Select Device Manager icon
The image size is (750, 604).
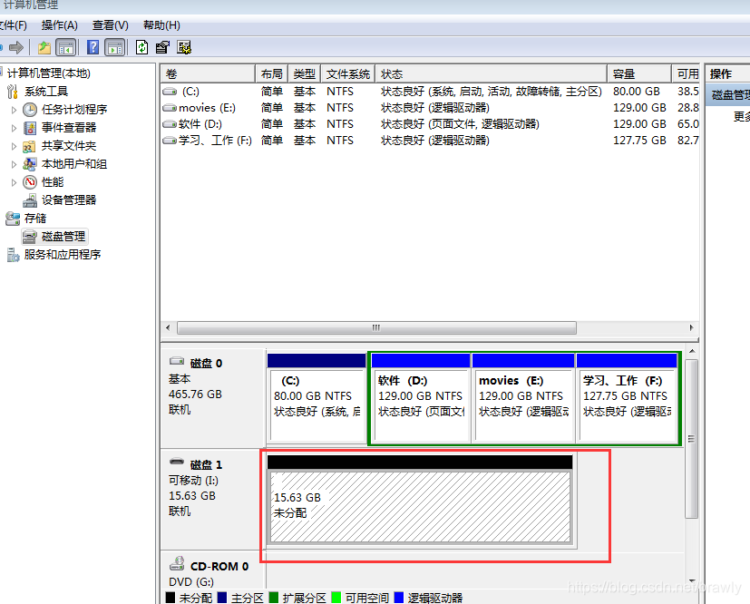[x=30, y=200]
